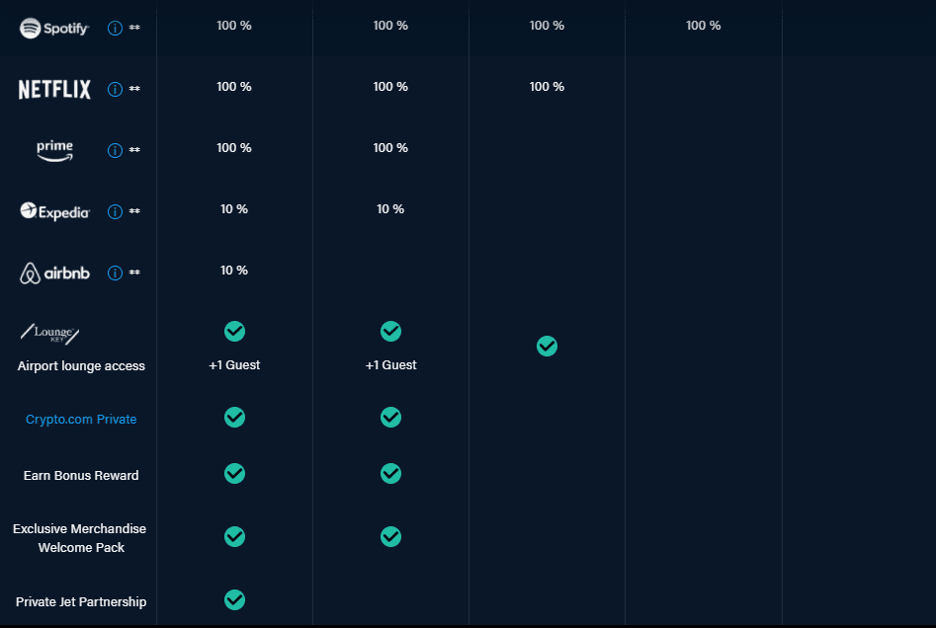Click the ** footnote mark next to Expedia
Screen dimensions: 936x628
(x=134, y=211)
